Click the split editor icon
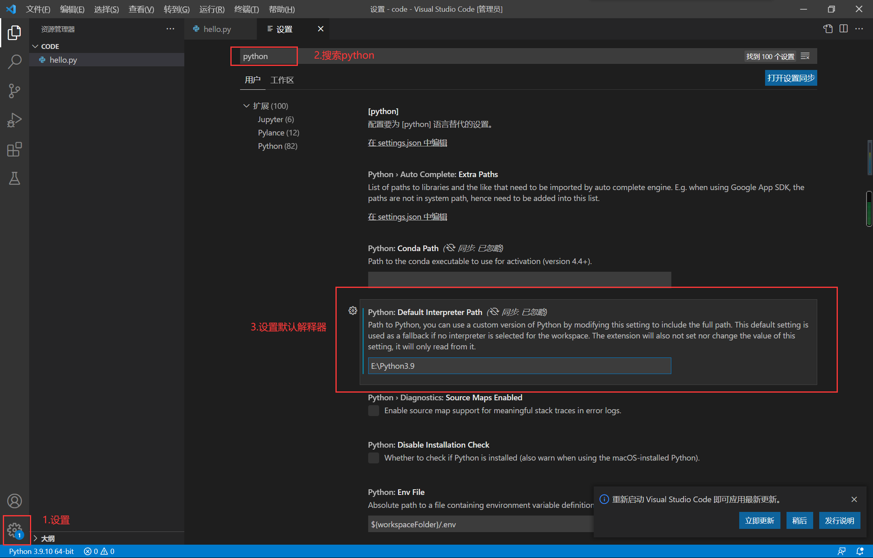The height and width of the screenshot is (558, 873). pyautogui.click(x=843, y=29)
